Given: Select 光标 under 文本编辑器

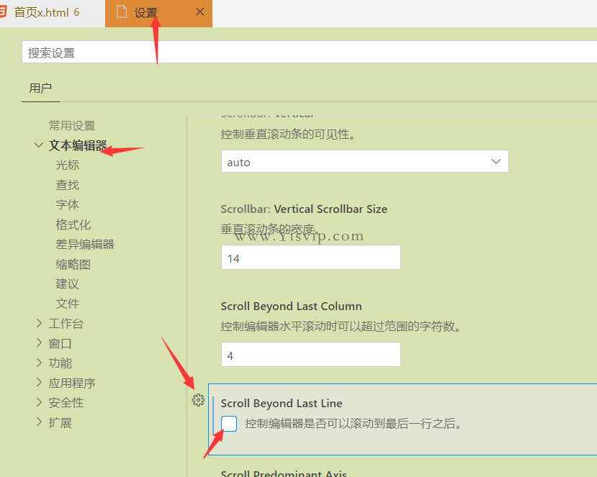Looking at the screenshot, I should coord(68,165).
